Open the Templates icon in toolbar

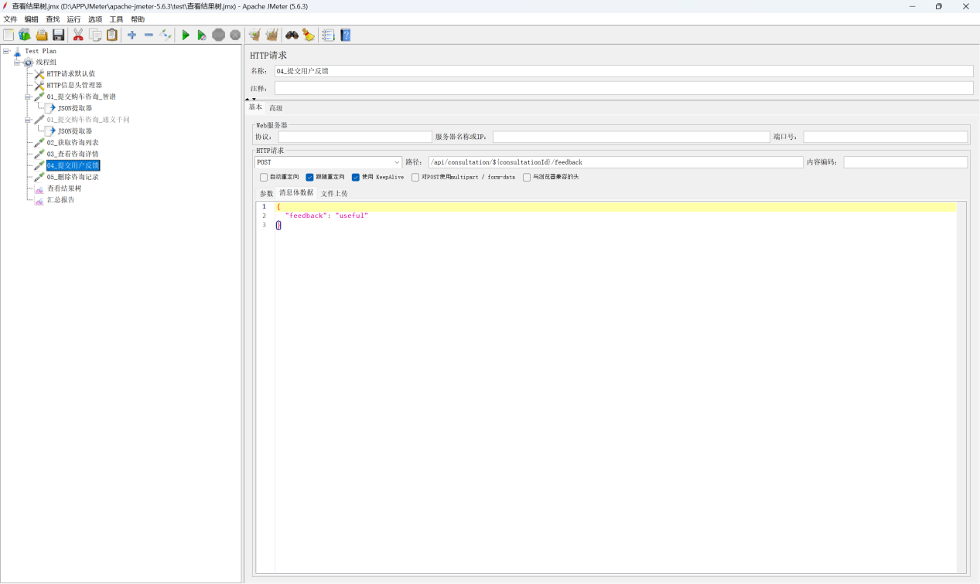pyautogui.click(x=25, y=35)
